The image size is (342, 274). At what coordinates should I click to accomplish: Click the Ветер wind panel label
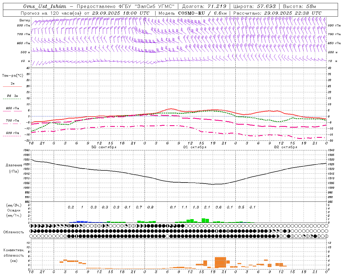(25, 20)
